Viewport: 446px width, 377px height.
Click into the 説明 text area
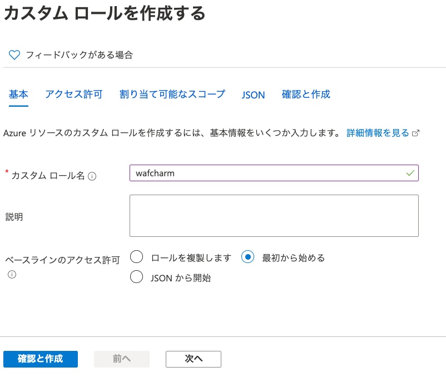[x=274, y=216]
